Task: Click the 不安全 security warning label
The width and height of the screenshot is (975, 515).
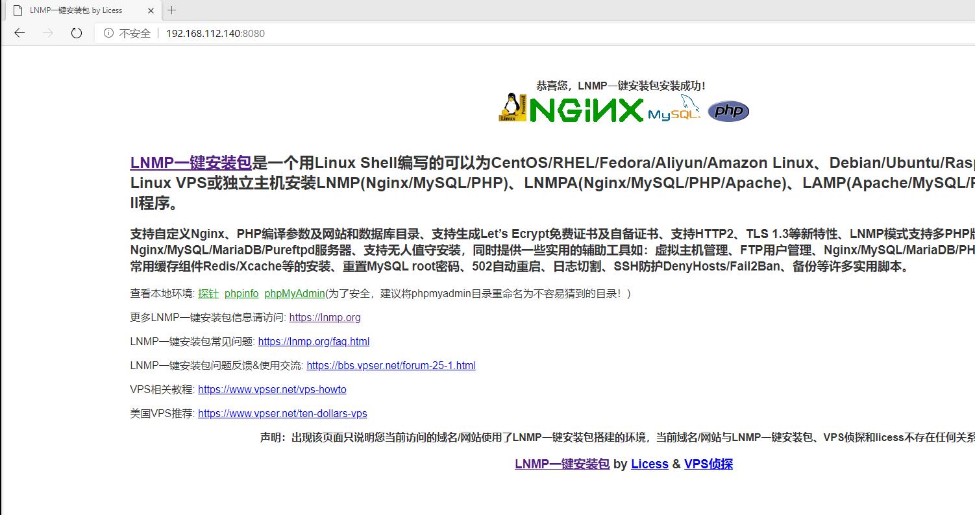Action: tap(135, 33)
